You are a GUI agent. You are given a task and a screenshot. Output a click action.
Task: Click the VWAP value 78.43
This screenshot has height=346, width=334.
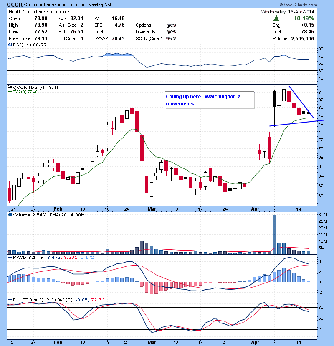coord(118,39)
